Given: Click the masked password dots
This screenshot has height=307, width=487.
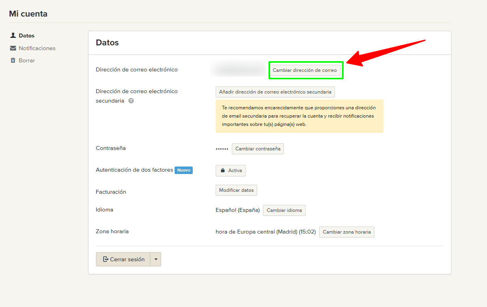Looking at the screenshot, I should click(x=222, y=149).
